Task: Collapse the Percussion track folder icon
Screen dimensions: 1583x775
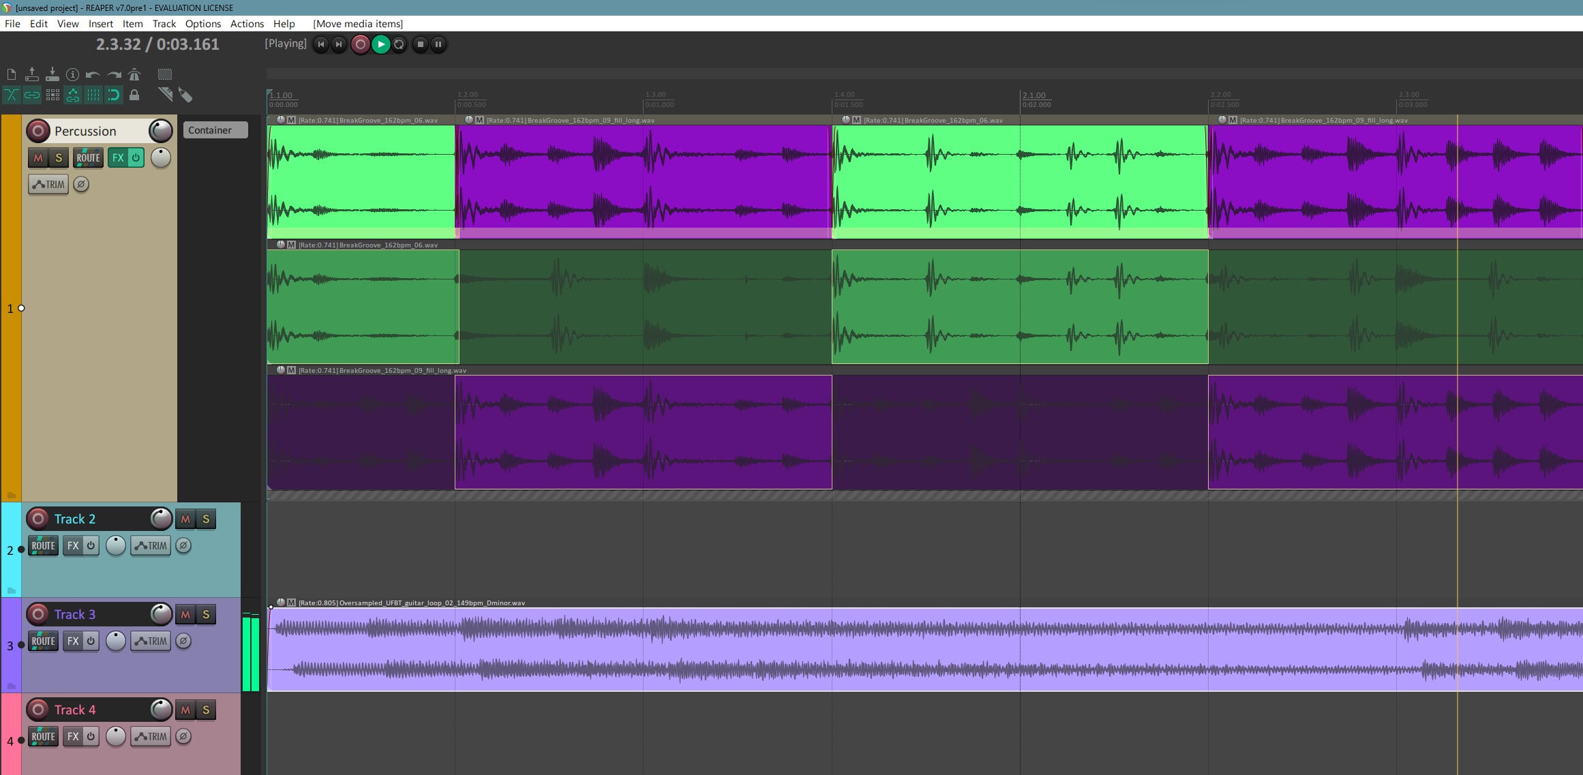Action: point(12,495)
